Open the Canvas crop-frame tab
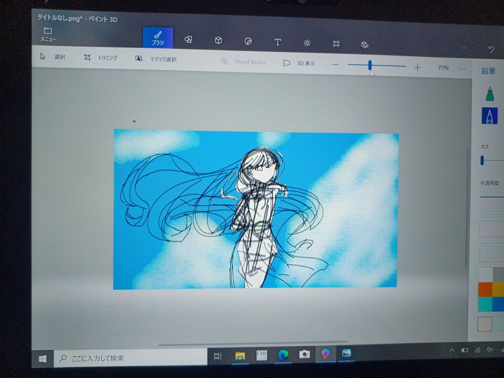 pos(336,44)
